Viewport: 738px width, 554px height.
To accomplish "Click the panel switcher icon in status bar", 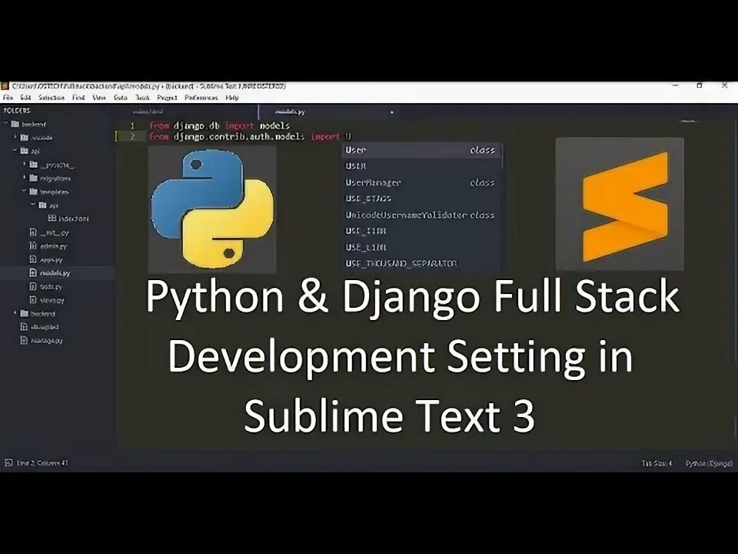I will coord(8,463).
